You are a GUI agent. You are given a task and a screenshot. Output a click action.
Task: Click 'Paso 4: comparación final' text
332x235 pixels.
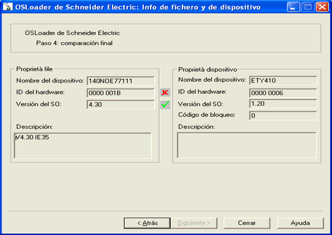(74, 43)
